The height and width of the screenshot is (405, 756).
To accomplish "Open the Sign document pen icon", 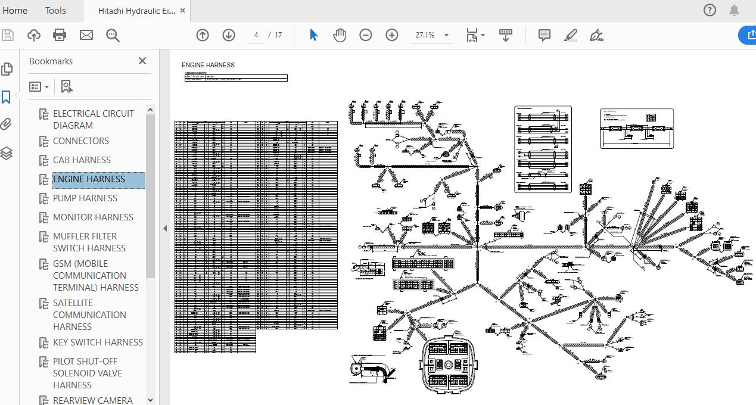I will pos(597,35).
